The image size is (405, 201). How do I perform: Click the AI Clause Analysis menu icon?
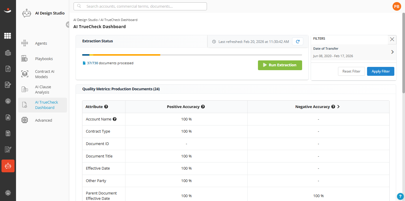[x=25, y=89]
